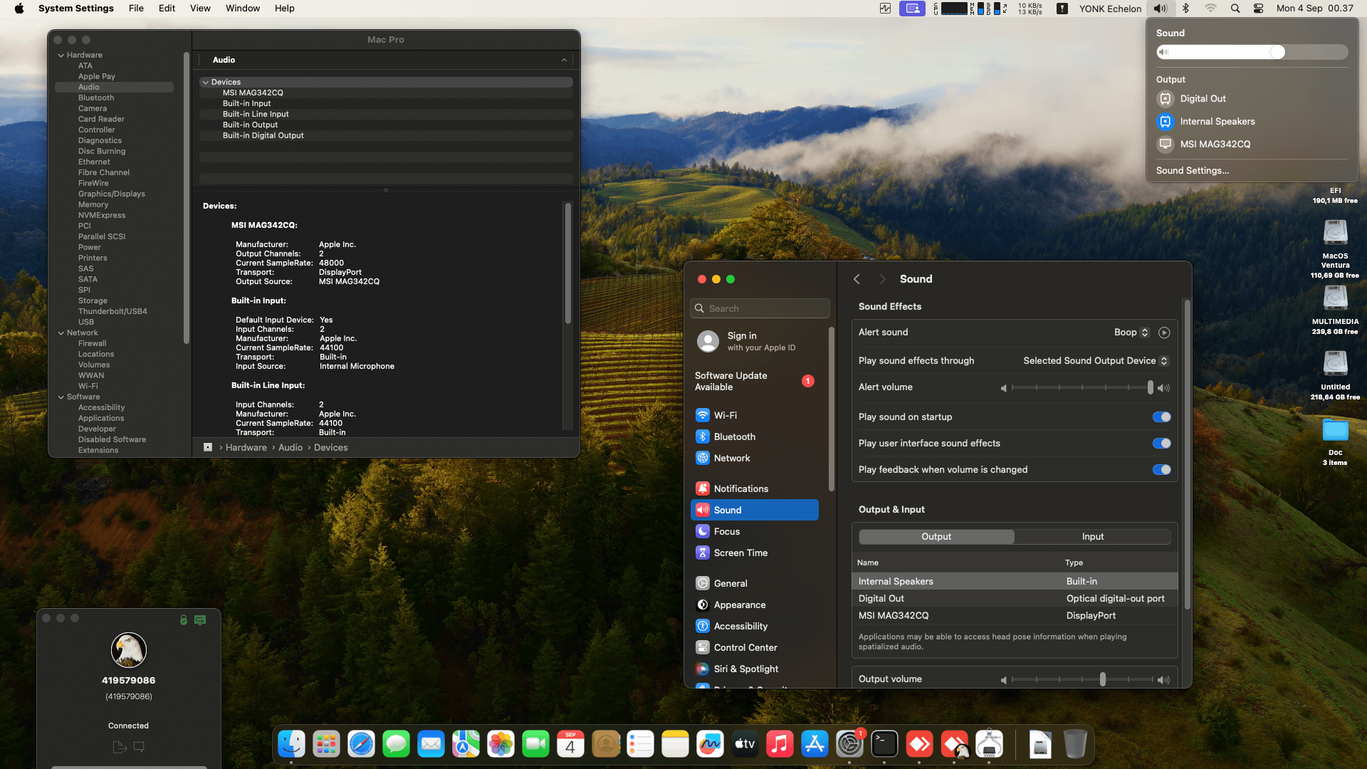
Task: Go back using the Sound header arrow
Action: (857, 279)
